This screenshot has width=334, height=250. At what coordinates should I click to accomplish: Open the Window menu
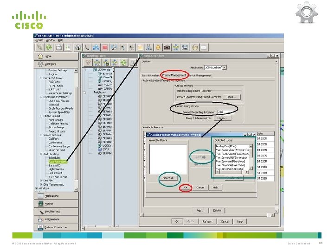pos(51,40)
